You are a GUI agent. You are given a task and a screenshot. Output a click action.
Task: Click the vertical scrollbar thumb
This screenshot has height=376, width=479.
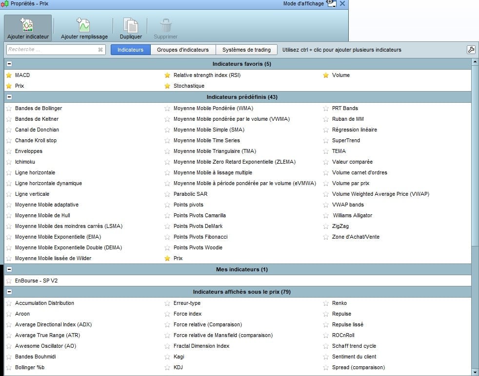click(x=475, y=155)
